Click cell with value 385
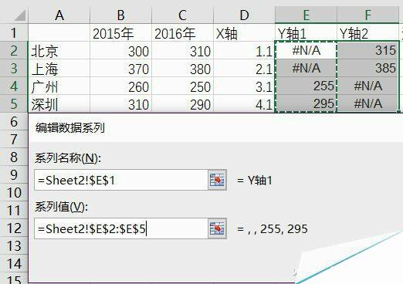 pos(367,68)
